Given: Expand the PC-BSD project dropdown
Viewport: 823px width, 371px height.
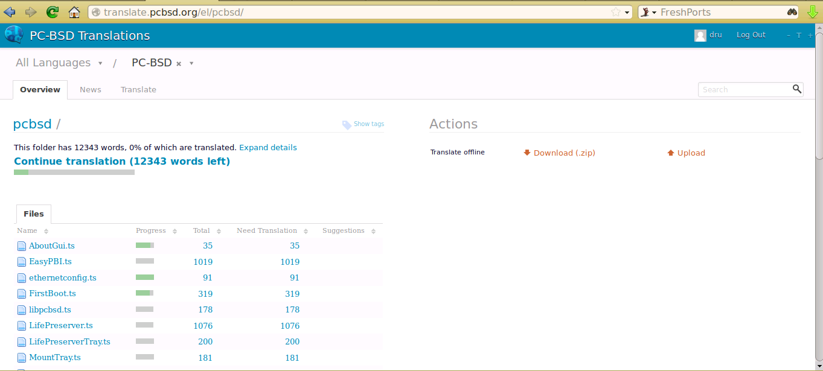Looking at the screenshot, I should point(191,63).
